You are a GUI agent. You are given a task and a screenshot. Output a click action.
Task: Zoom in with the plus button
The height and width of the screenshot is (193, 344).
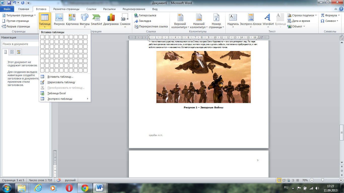pyautogui.click(x=341, y=180)
